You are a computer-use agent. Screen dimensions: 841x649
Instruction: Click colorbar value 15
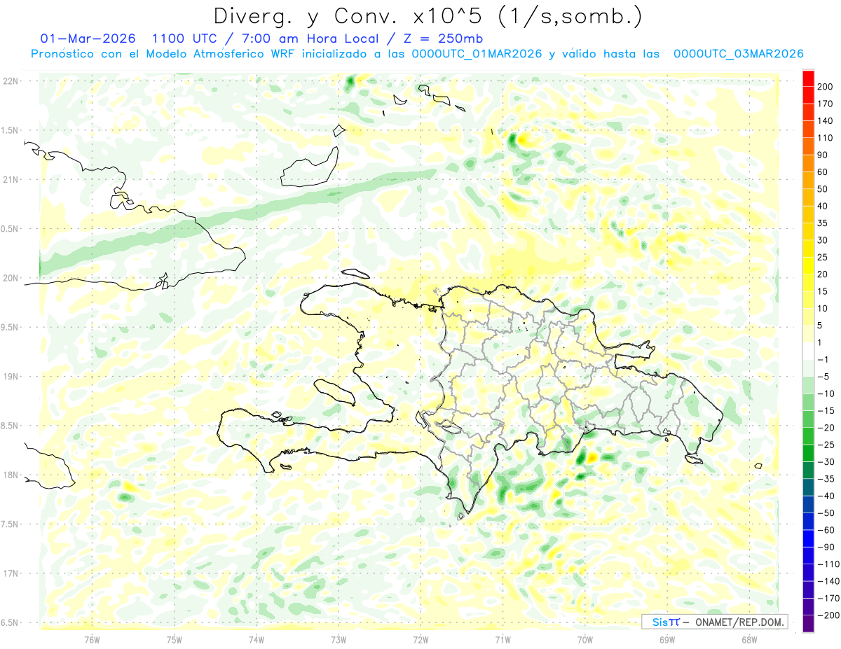tap(823, 291)
